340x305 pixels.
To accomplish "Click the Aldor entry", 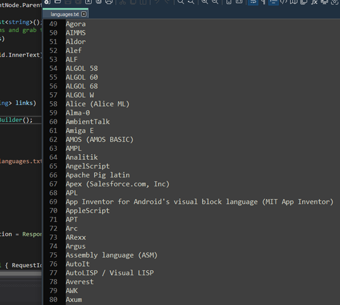I will 76,42.
